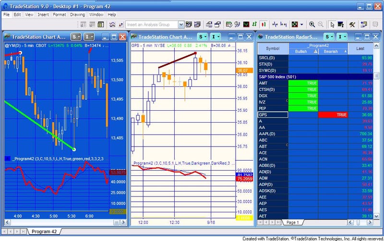Click the red-arrows strategy icon in the toolbar

tap(121, 24)
